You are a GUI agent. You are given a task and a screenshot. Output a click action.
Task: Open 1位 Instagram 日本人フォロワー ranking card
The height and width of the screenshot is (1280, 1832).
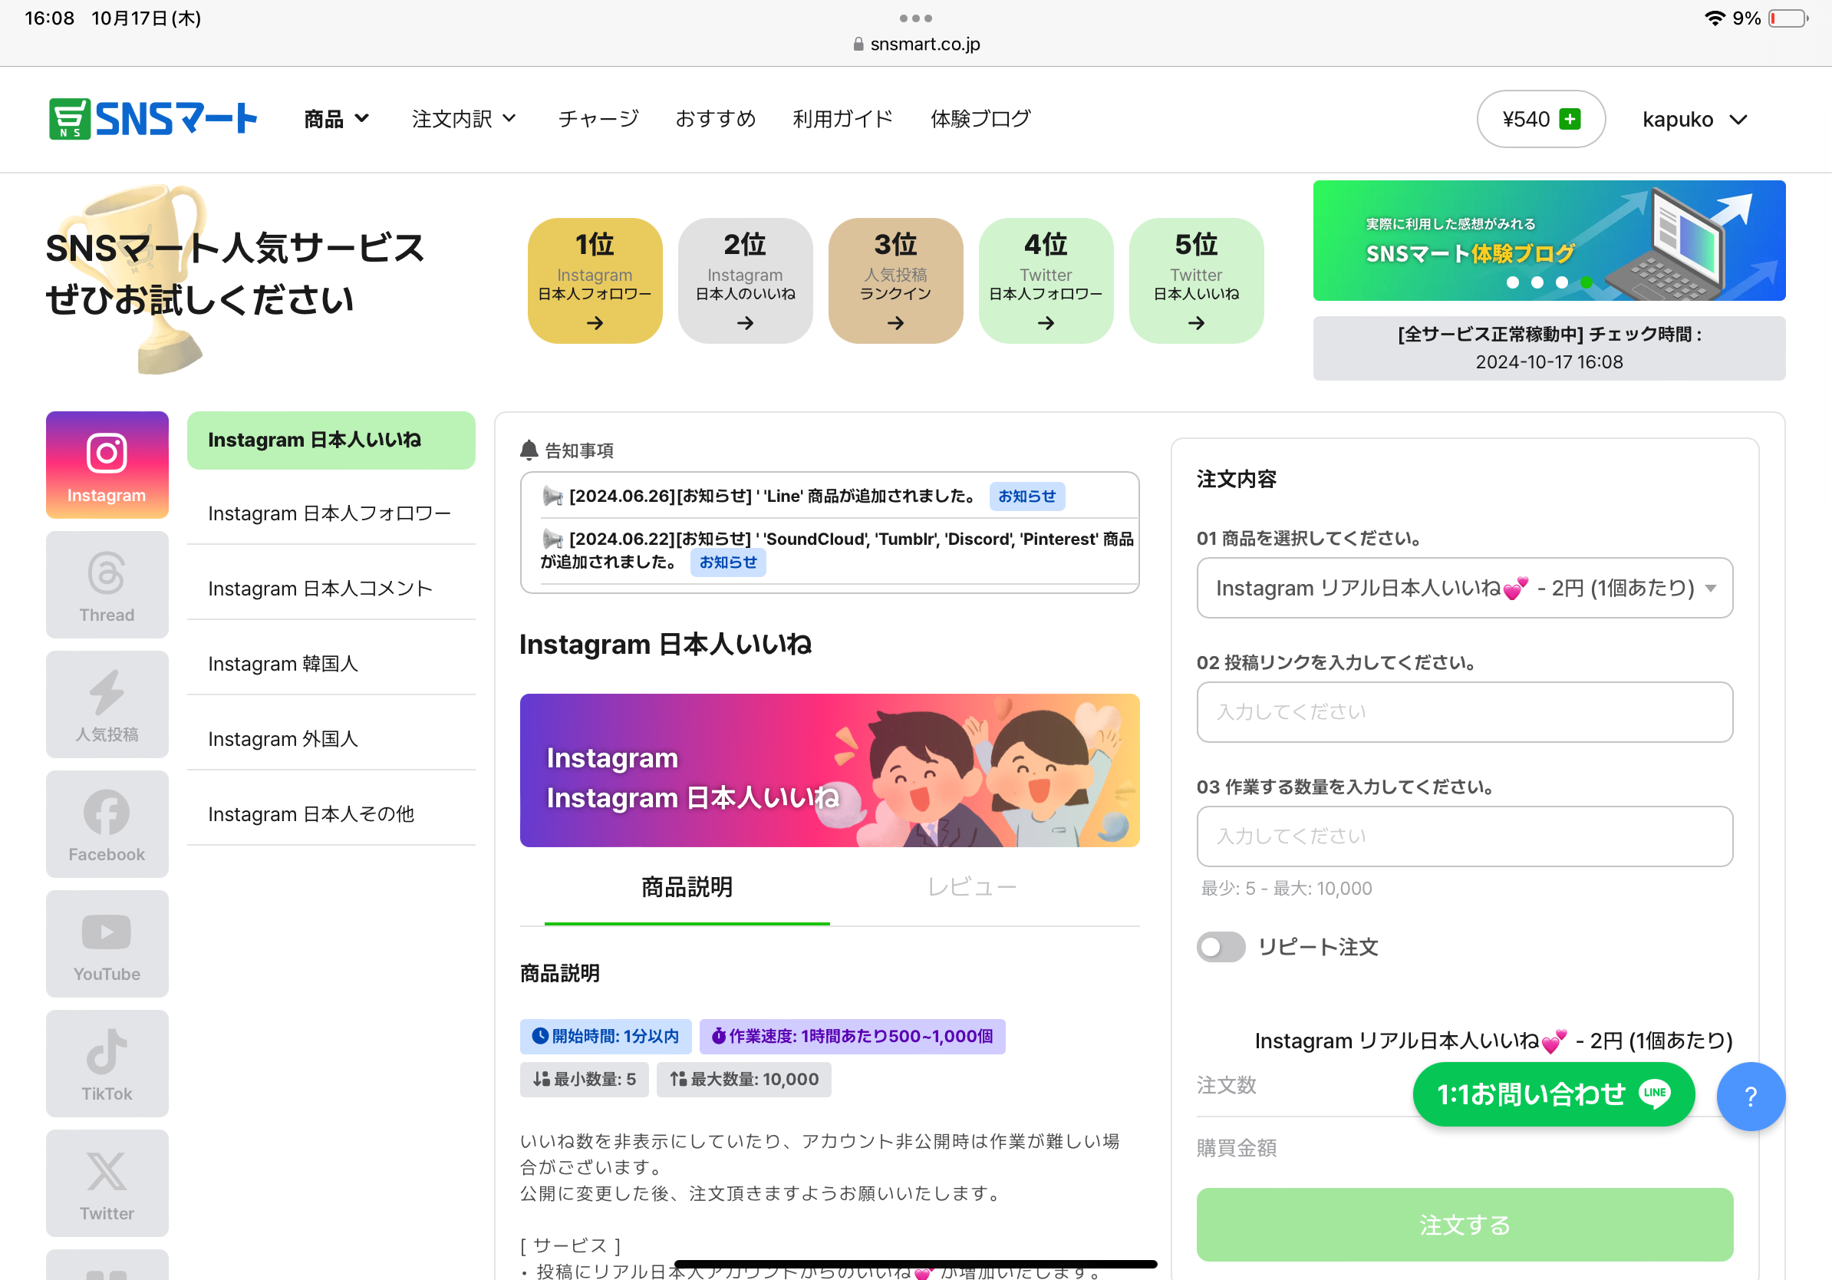[x=595, y=281]
